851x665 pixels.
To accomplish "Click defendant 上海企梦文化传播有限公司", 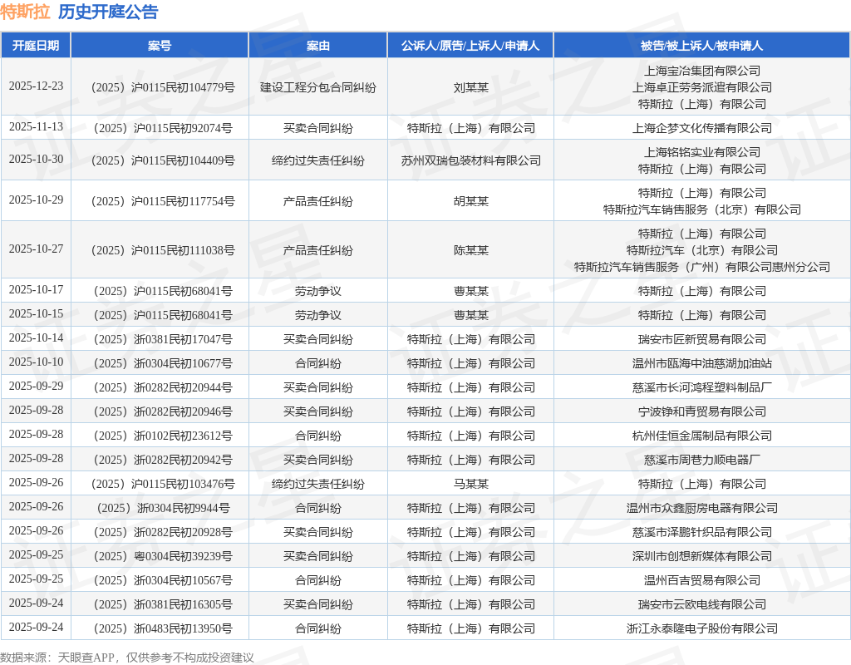I will 701,128.
